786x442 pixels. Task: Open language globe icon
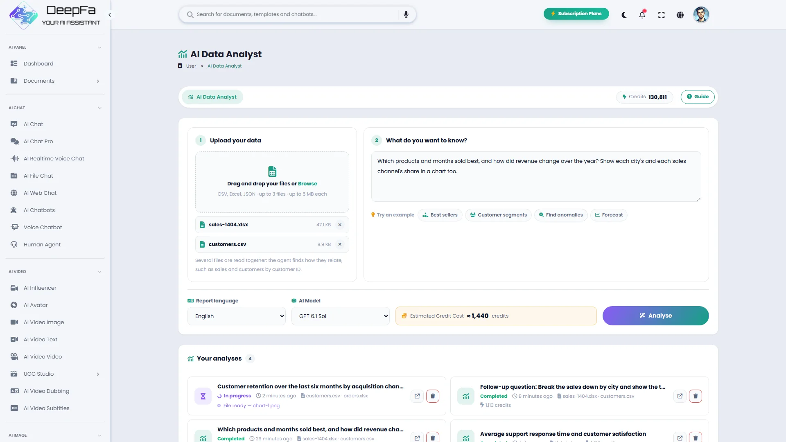680,15
